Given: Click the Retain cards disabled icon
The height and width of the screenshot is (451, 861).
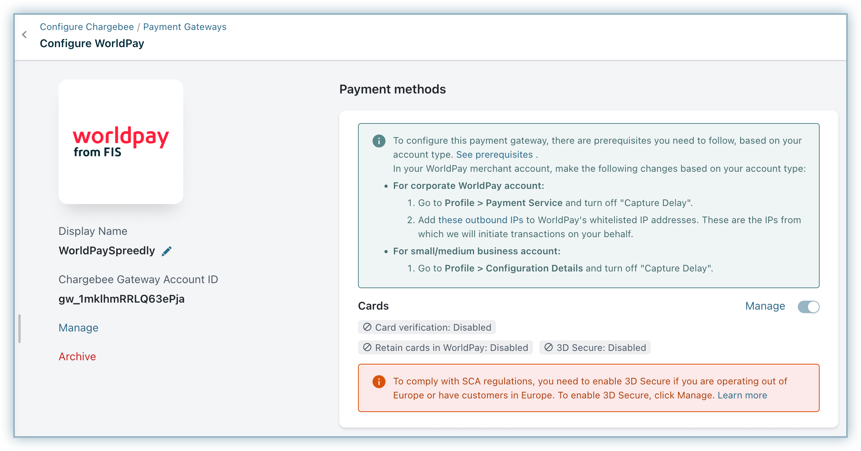Looking at the screenshot, I should tap(367, 347).
